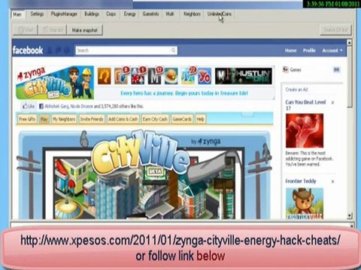Screen dimensions: 361x270
Task: Click the Make snapshot button
Action: click(85, 30)
